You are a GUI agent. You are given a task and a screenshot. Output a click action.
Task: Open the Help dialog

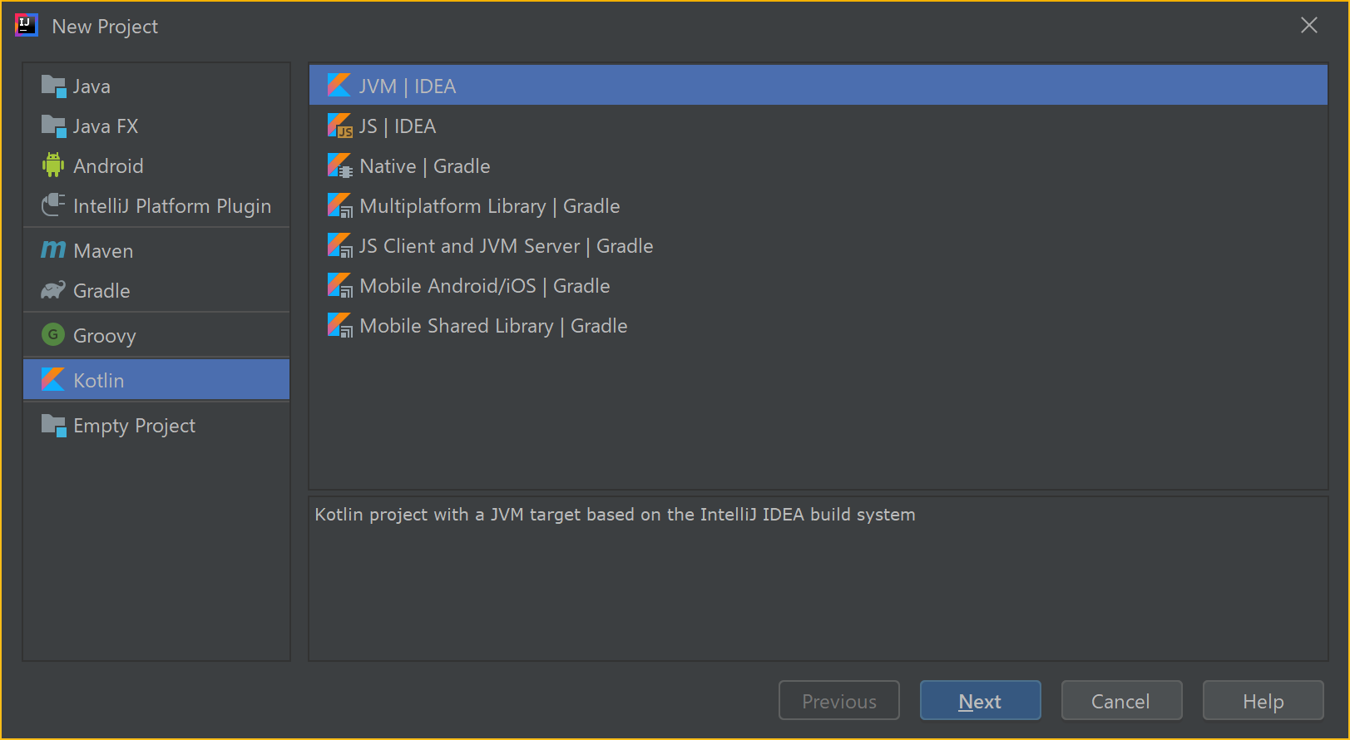point(1262,700)
